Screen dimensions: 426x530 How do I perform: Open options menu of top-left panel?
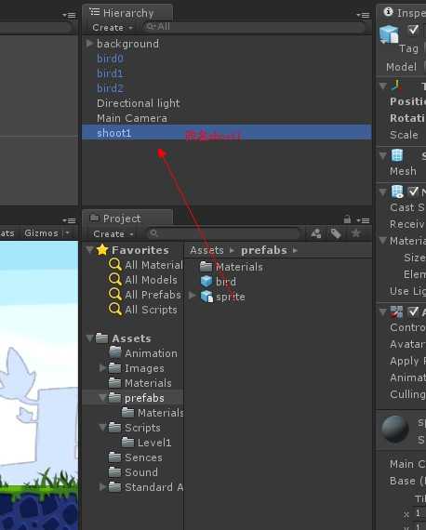click(x=70, y=15)
